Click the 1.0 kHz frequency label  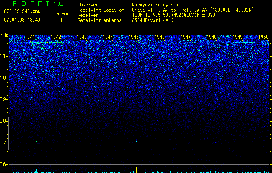3,78
